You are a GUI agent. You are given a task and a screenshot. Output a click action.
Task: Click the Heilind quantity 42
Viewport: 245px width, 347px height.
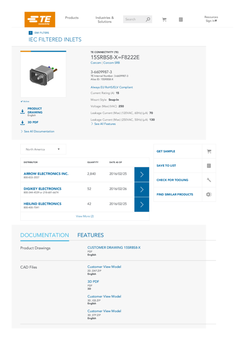coord(89,204)
